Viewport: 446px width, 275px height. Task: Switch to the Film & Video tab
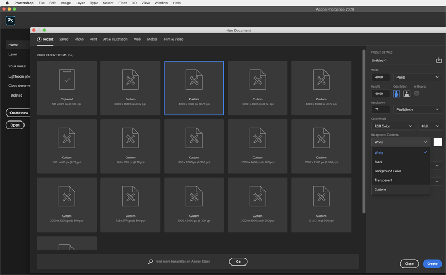click(x=173, y=40)
